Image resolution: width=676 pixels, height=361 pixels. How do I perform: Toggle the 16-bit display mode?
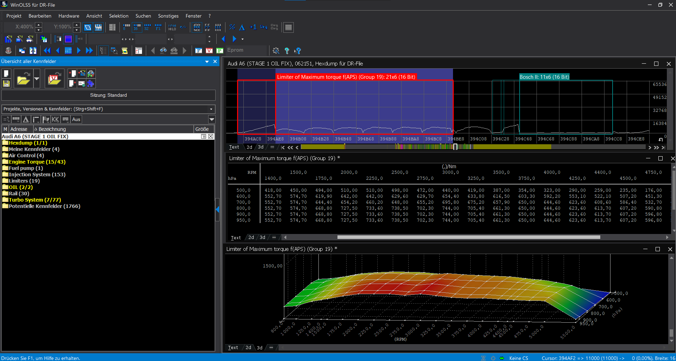[137, 27]
